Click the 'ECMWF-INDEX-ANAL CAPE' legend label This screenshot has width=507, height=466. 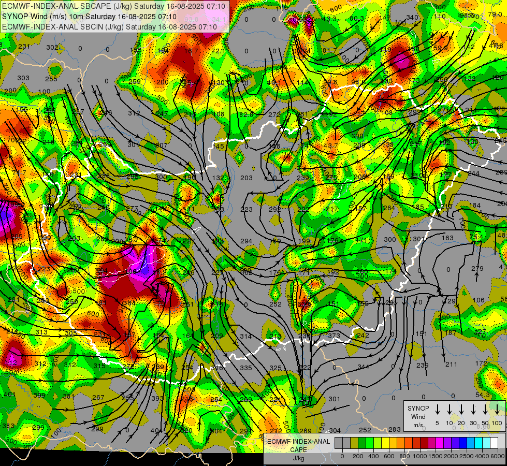point(298,445)
